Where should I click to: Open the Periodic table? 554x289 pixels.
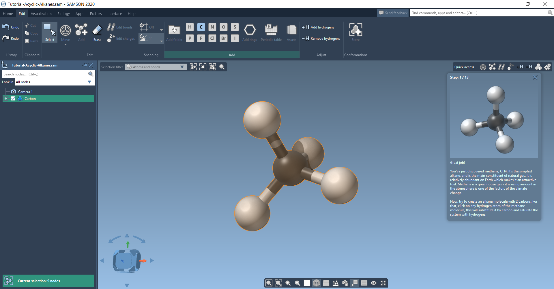tap(271, 33)
